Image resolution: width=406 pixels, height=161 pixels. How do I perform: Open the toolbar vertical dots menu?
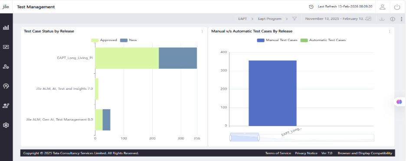click(x=401, y=19)
